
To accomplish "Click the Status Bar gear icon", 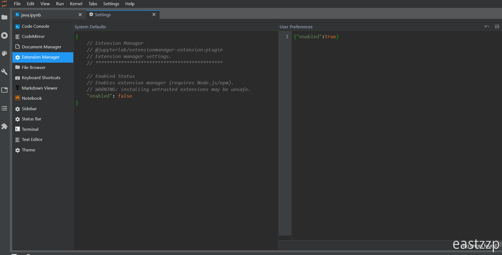I will (x=18, y=119).
